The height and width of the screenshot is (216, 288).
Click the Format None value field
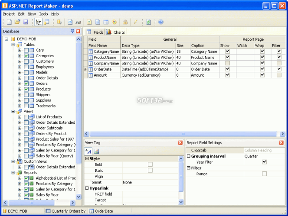(151, 182)
